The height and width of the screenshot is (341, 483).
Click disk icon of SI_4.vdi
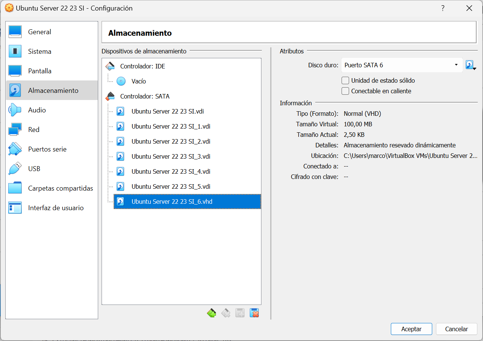[x=120, y=171]
